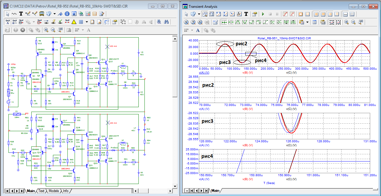This screenshot has width=381, height=196.
Task: Toggle the Scale mode graph button
Action: tap(205, 14)
